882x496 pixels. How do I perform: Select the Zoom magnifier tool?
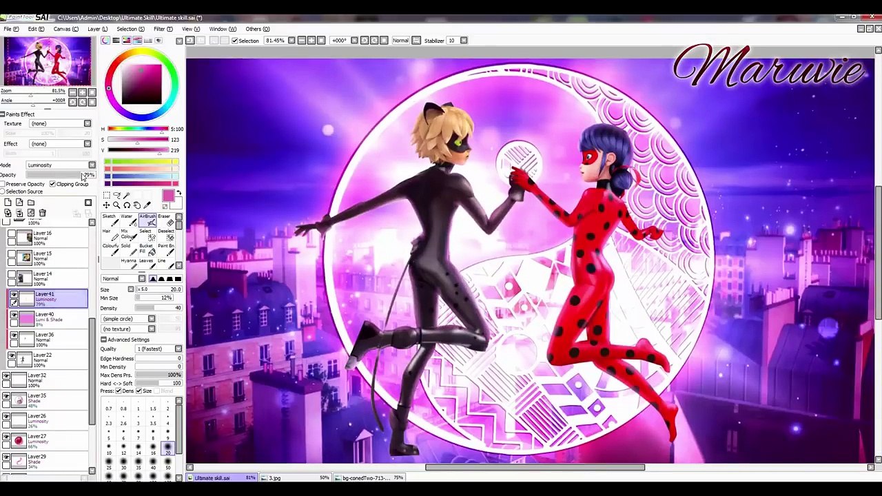(x=116, y=205)
